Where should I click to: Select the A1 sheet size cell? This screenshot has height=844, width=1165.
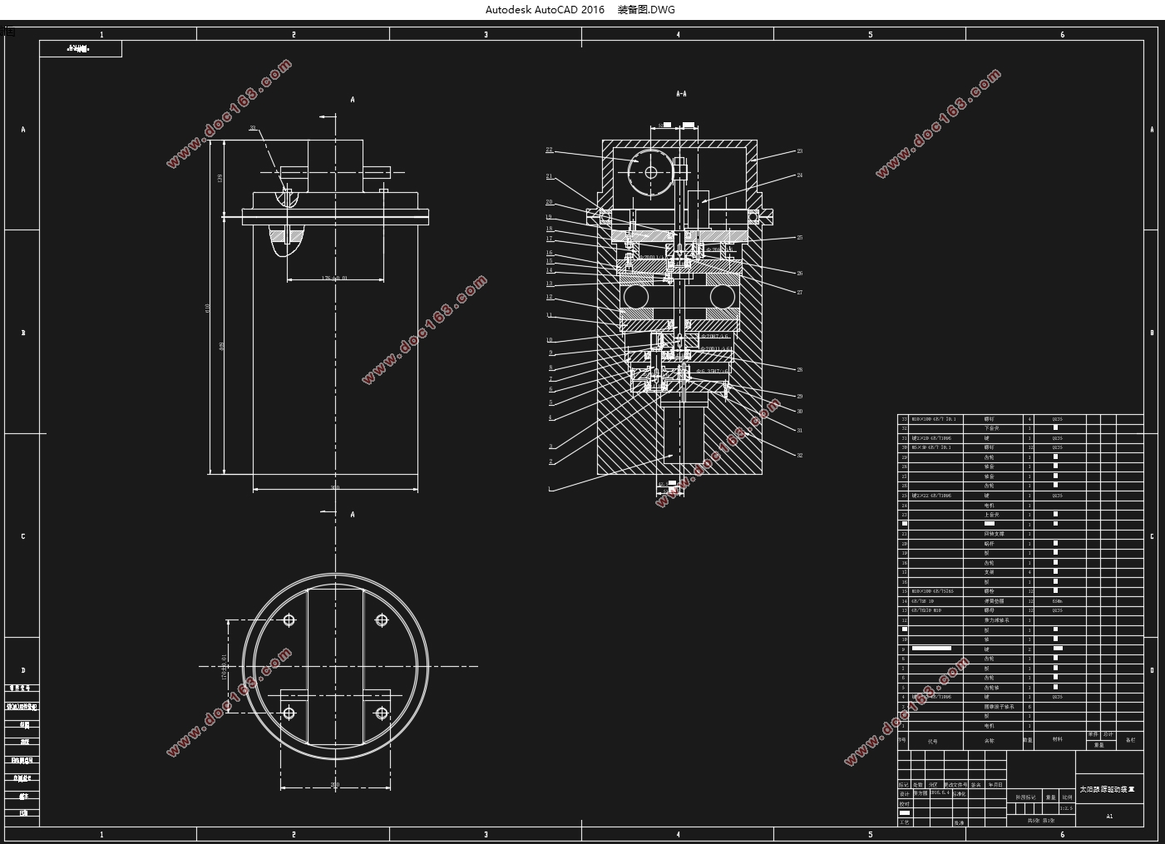[x=1109, y=816]
